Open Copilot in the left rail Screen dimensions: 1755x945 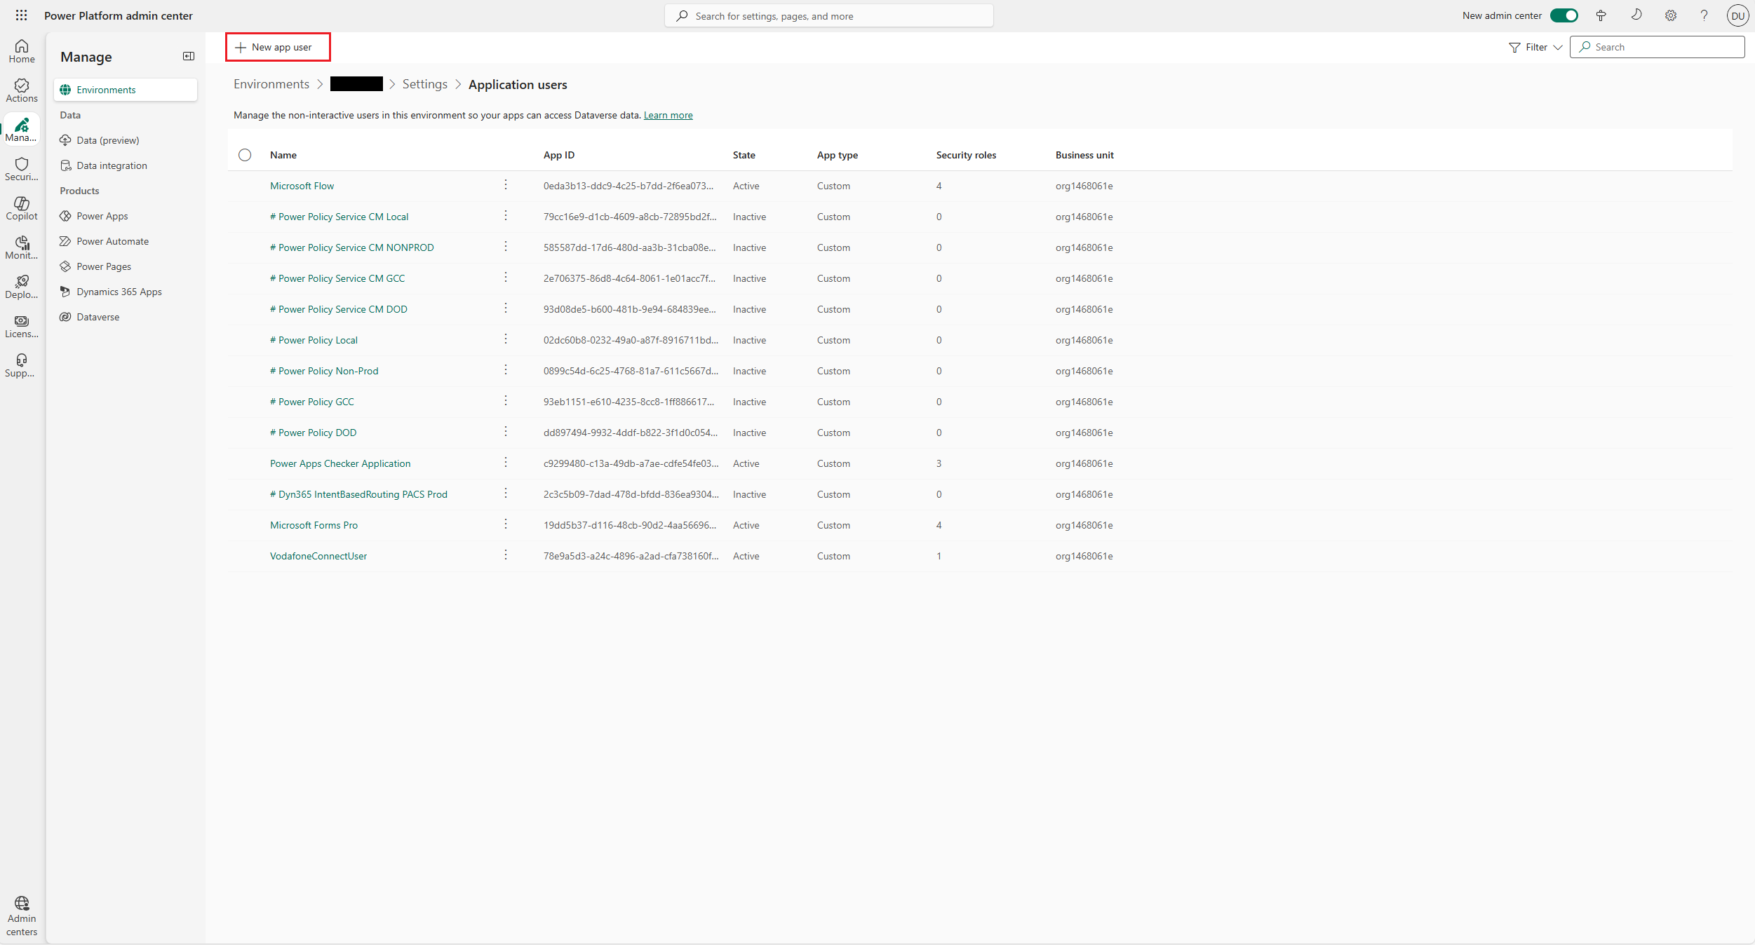tap(22, 208)
